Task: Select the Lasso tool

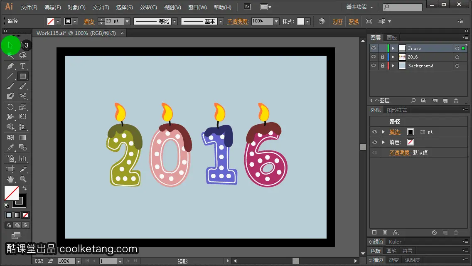Action: coord(23,56)
